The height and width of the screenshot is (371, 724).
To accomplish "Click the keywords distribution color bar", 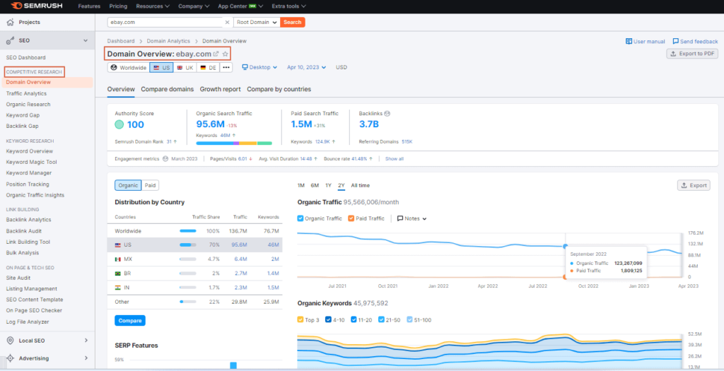I will click(233, 143).
